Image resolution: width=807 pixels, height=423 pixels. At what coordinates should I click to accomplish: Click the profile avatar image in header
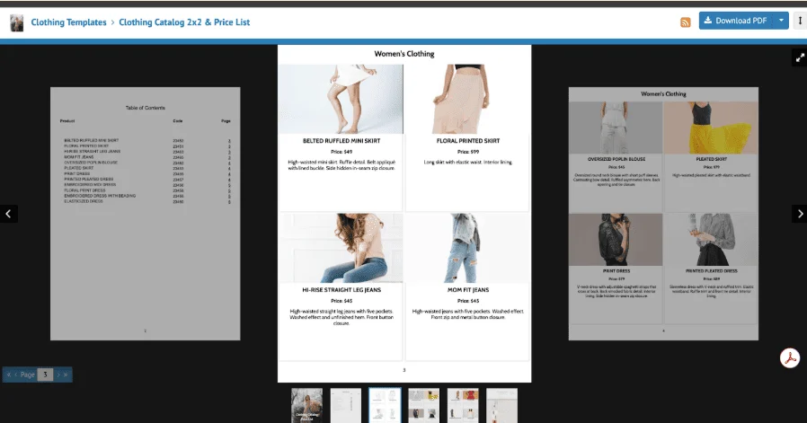point(16,22)
